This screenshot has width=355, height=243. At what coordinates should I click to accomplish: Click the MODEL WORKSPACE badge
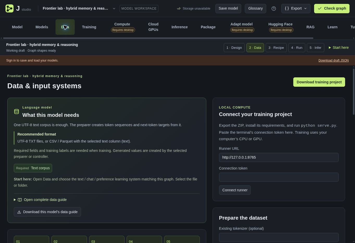pos(139,9)
